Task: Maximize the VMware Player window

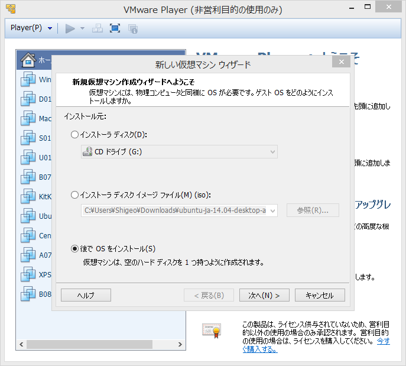Action: click(x=368, y=7)
